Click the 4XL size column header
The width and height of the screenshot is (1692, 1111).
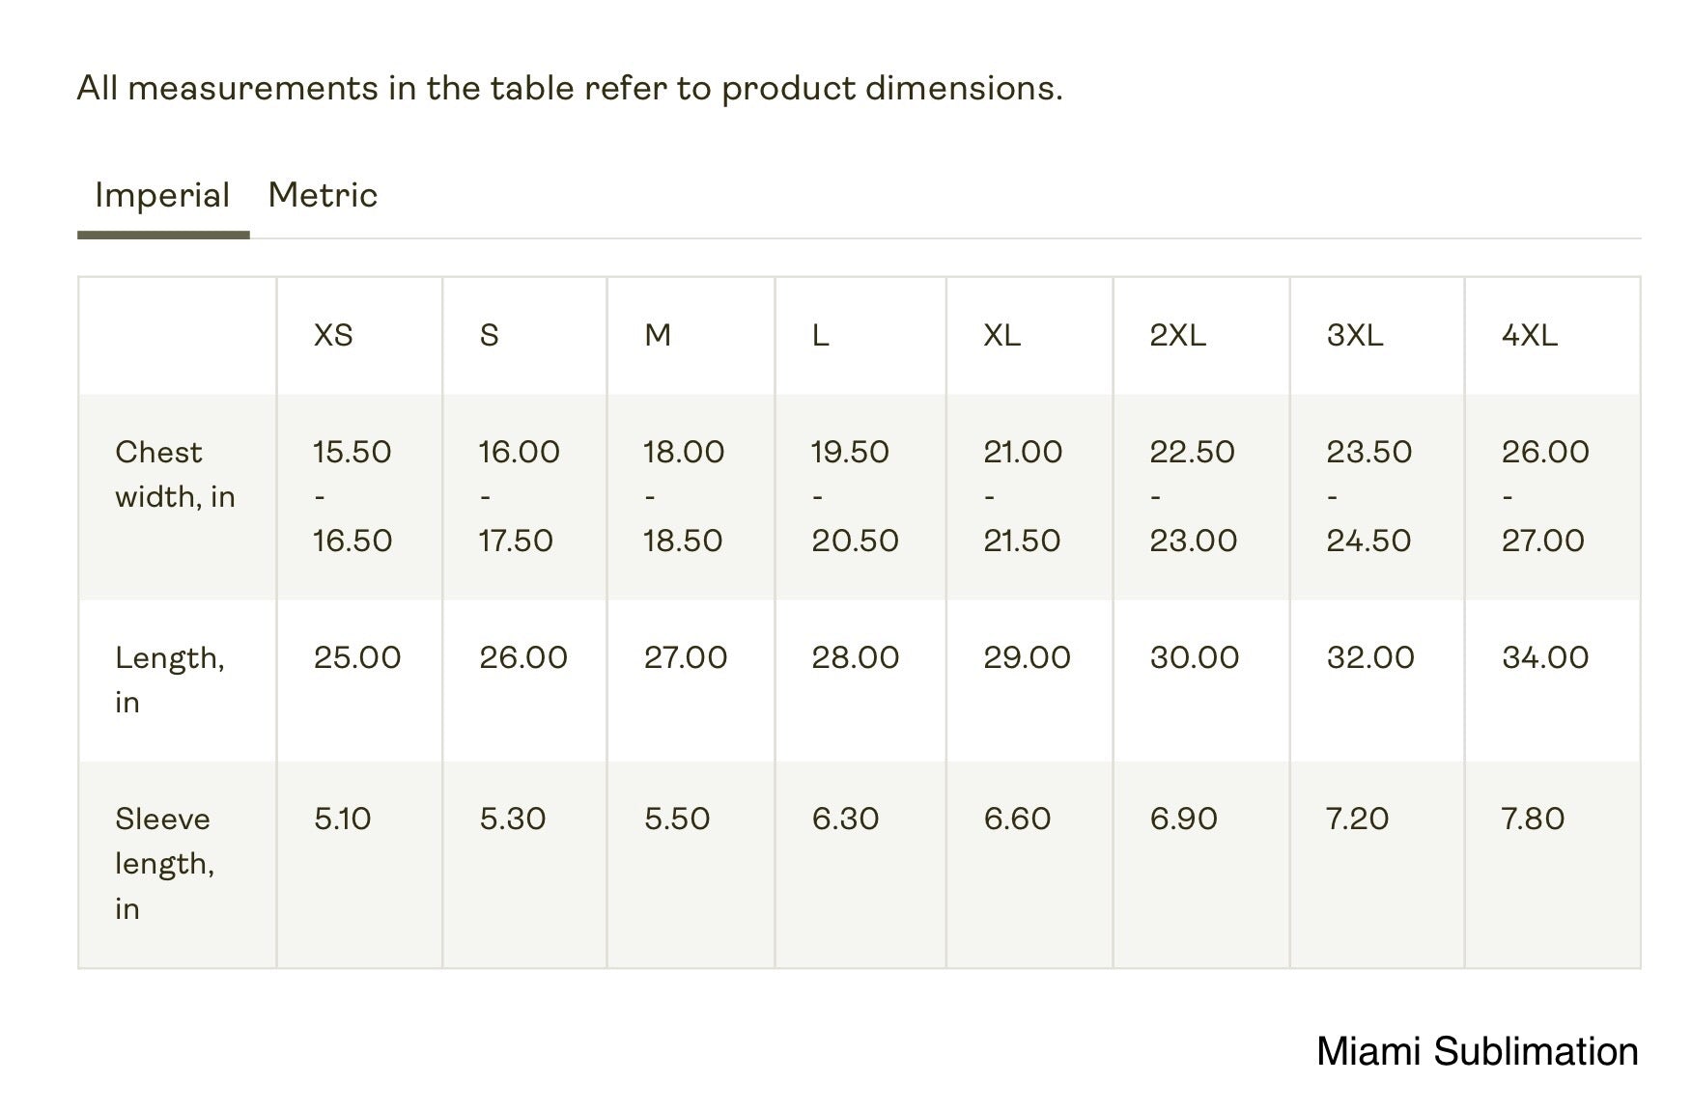point(1530,335)
